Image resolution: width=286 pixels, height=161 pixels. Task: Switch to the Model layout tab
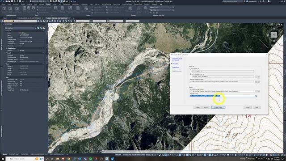coord(4,154)
